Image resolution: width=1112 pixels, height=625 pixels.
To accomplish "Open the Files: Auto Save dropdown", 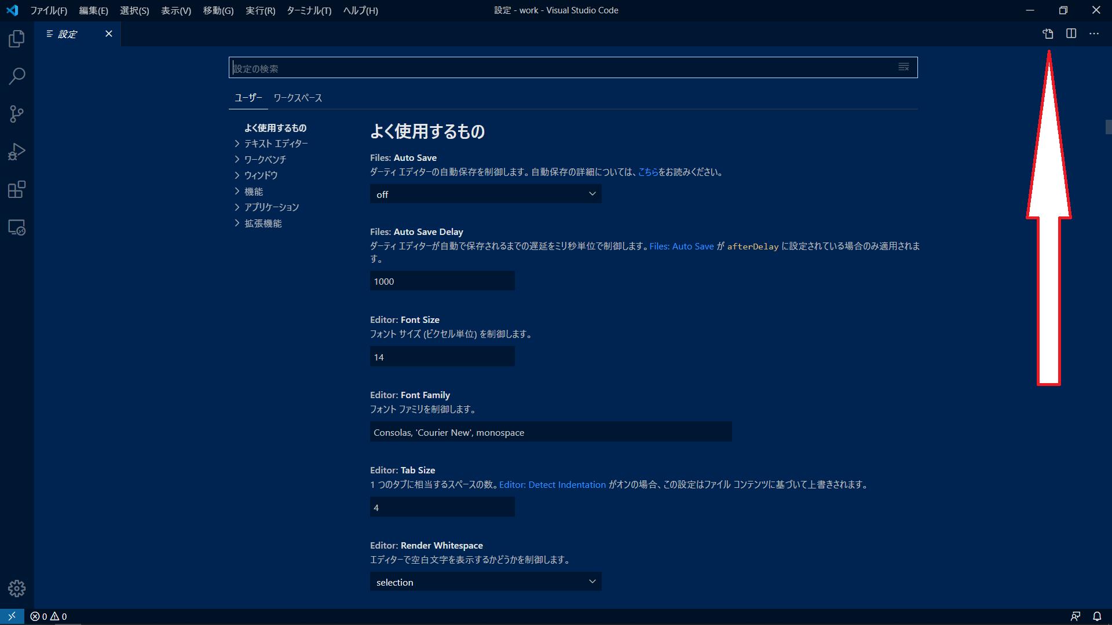I will tap(485, 194).
